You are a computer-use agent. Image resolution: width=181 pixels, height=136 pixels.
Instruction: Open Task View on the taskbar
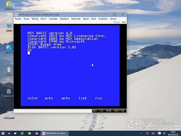pos(15,133)
